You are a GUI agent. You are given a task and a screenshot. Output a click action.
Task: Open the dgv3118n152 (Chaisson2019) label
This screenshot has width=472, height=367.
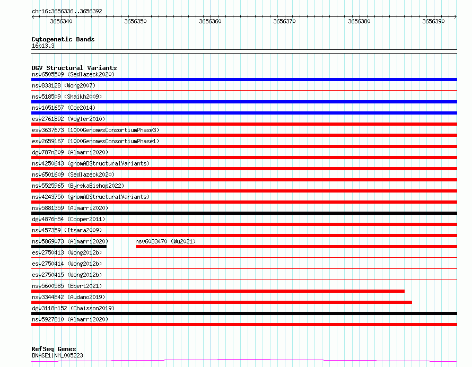(x=73, y=308)
